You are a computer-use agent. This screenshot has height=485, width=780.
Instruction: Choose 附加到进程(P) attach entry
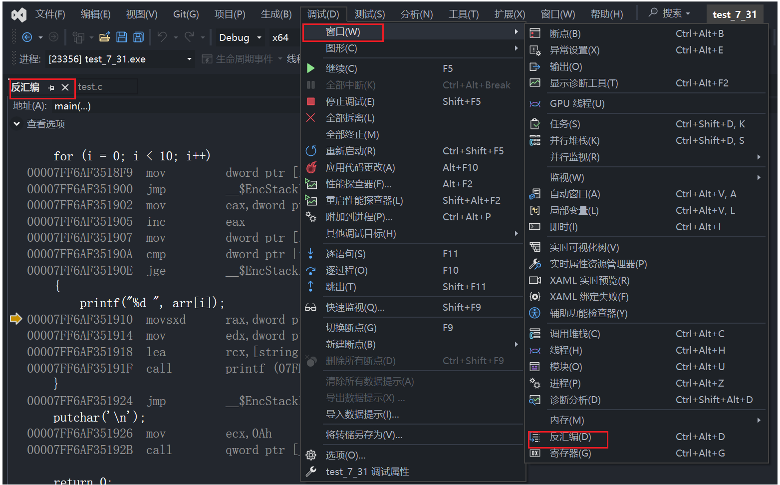[413, 217]
